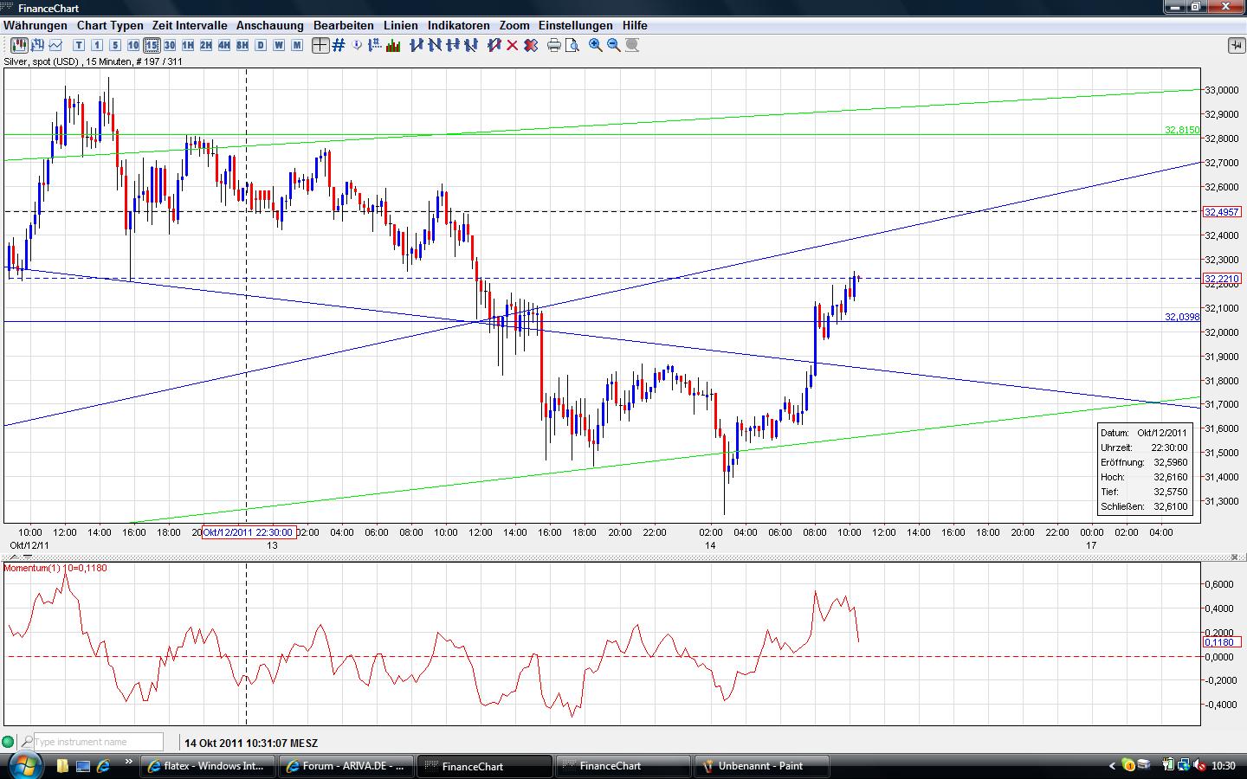Open the Bearbeiten menu

344,26
